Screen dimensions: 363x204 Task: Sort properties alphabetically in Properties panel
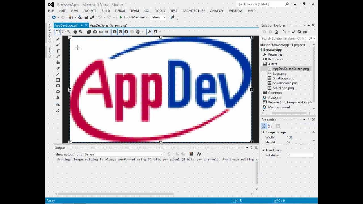pos(270,126)
